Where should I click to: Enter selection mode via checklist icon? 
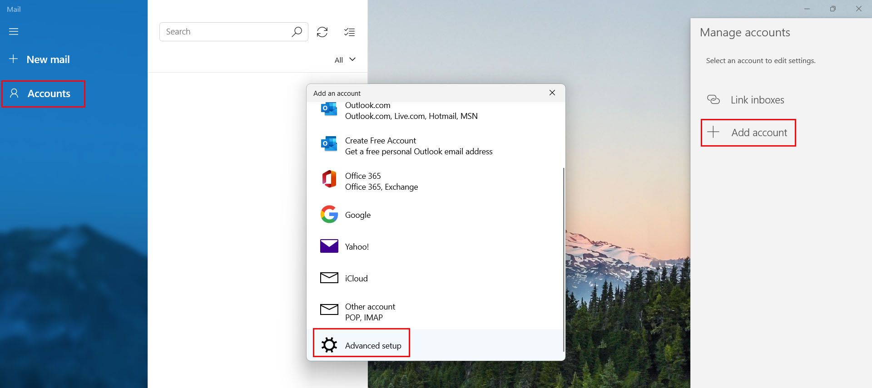tap(349, 32)
